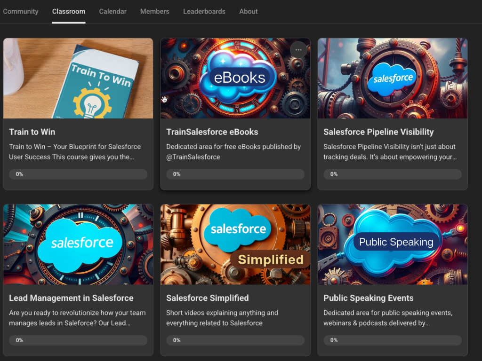Click the Lead Management salesforce cover image

[78, 244]
